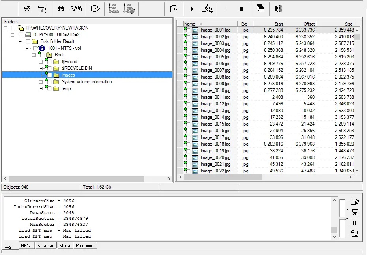Switch to the HEX tab
Viewport: 367px width, 255px height.
[x=25, y=246]
